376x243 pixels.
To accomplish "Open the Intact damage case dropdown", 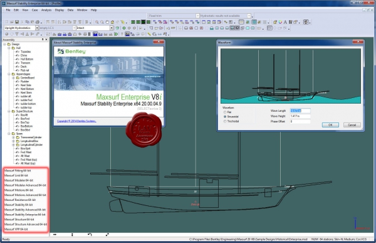I will coord(112,28).
